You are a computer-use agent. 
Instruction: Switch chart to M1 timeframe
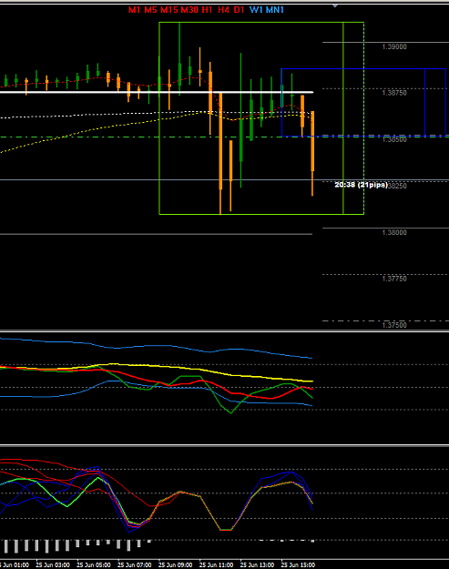click(x=134, y=10)
